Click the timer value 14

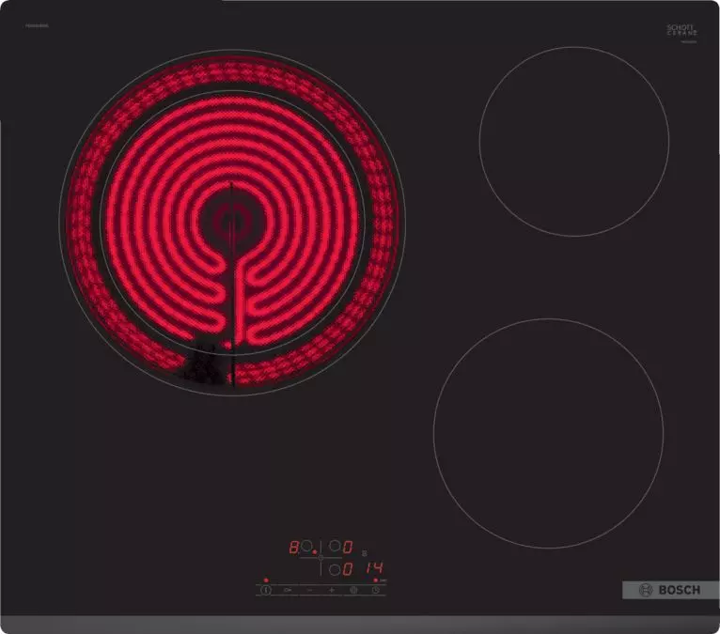(374, 568)
